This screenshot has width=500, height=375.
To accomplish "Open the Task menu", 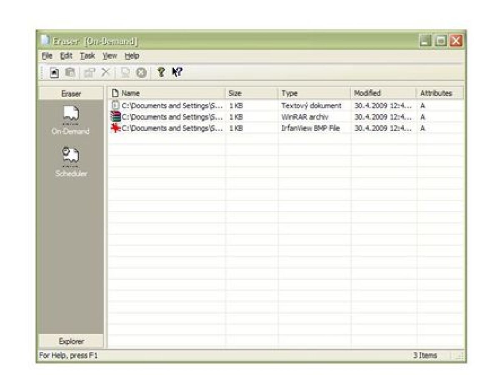I will click(87, 55).
